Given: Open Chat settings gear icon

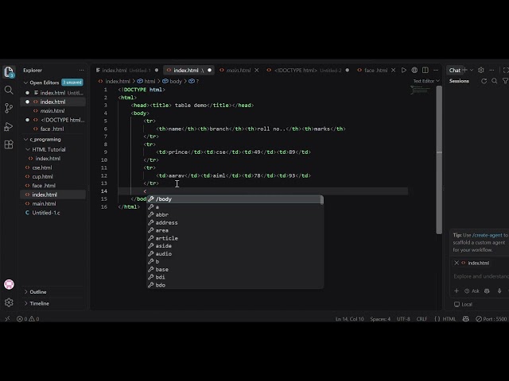Looking at the screenshot, I should [x=480, y=70].
